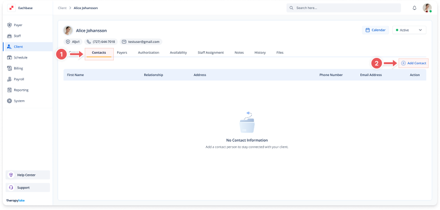Open notifications bell icon
This screenshot has width=440, height=210.
pyautogui.click(x=415, y=8)
